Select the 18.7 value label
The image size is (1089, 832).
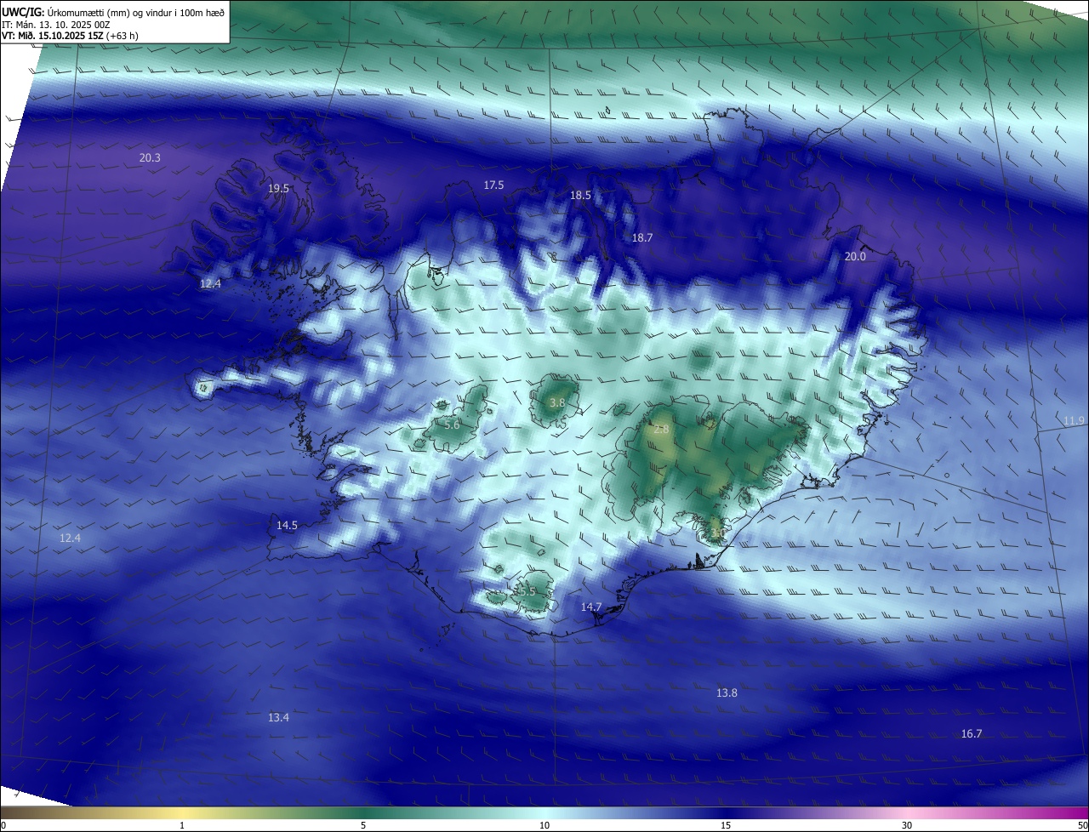(x=641, y=238)
